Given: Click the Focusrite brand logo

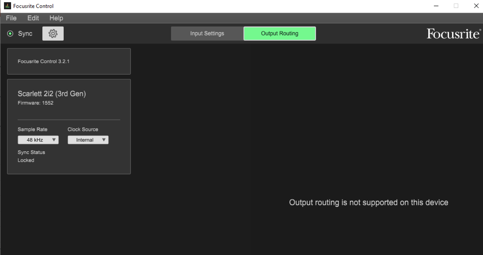Looking at the screenshot, I should pos(453,34).
